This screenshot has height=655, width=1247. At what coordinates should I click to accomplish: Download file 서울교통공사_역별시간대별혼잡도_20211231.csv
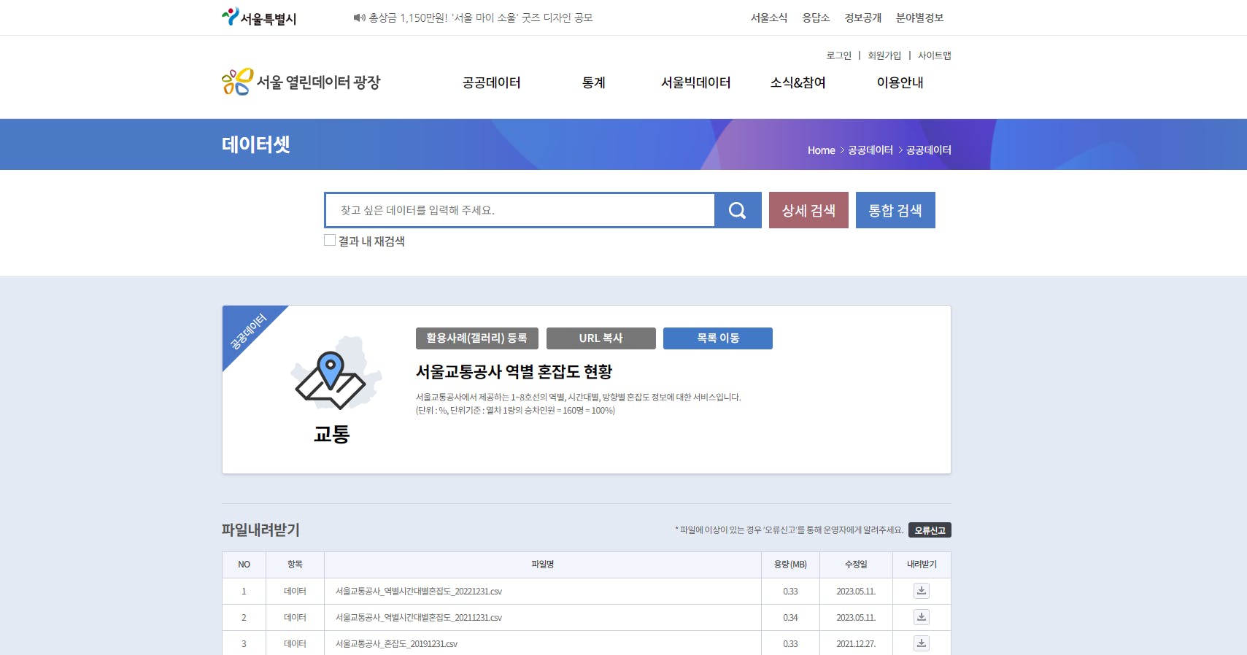tap(922, 617)
